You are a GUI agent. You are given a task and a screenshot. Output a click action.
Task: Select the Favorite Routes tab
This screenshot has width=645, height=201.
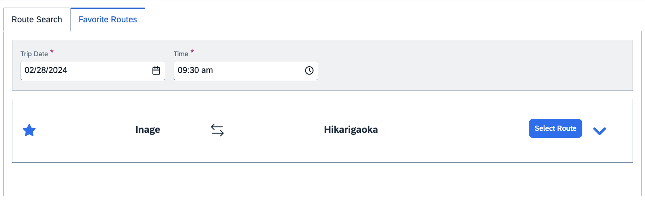click(x=108, y=20)
